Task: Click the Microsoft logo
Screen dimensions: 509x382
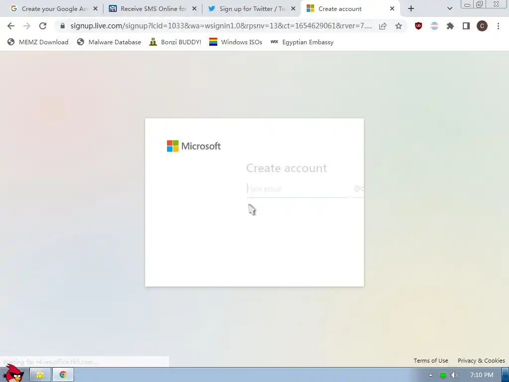Action: (x=194, y=146)
